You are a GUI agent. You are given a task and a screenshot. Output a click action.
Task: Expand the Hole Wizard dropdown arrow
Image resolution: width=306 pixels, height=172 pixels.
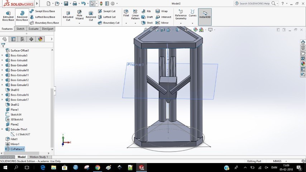point(80,23)
